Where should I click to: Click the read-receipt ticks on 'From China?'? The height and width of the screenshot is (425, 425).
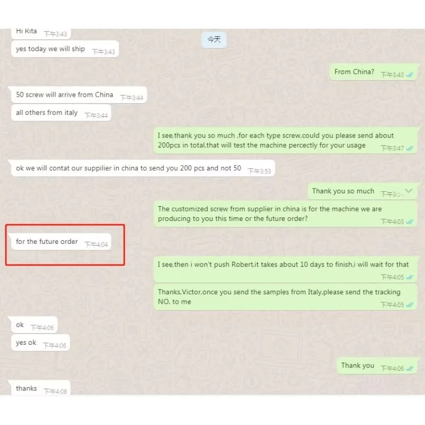pos(410,75)
